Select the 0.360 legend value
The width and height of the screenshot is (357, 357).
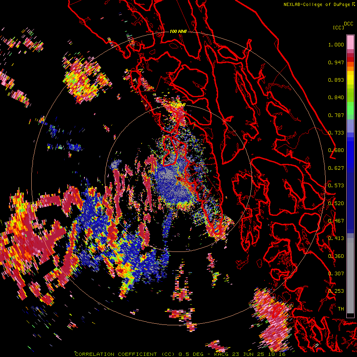(336, 256)
